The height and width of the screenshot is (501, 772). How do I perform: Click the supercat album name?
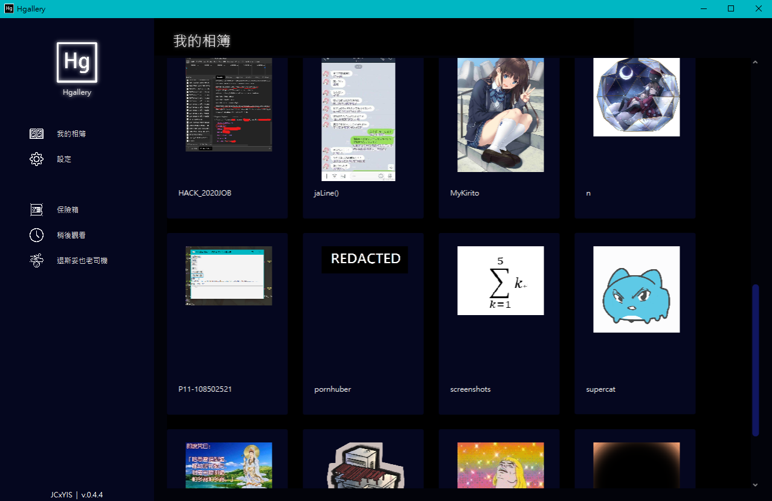click(601, 389)
